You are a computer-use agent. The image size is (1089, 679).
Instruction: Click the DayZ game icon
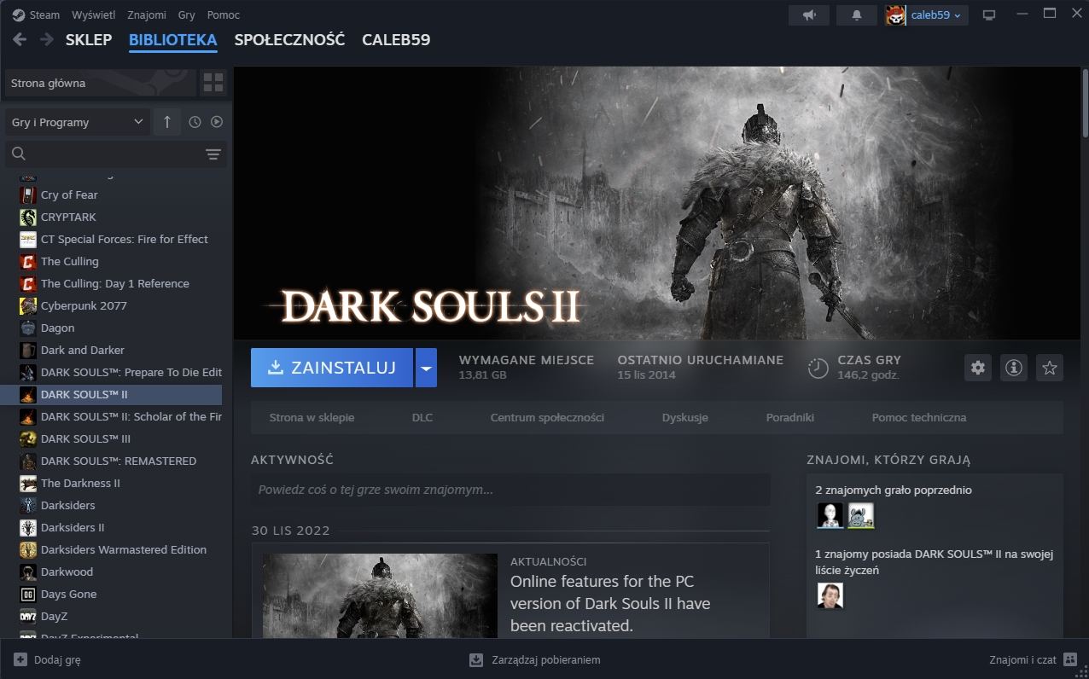click(x=28, y=616)
